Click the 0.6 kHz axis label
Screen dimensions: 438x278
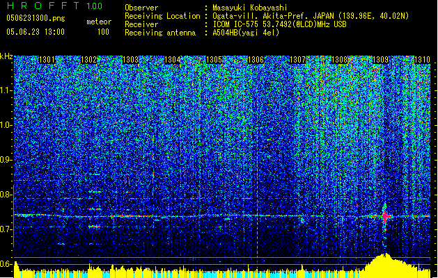tap(6, 264)
